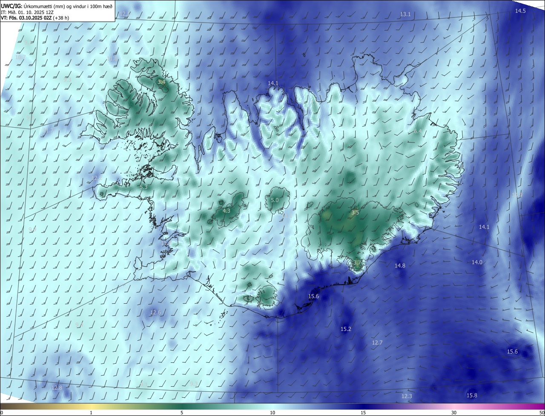The height and width of the screenshot is (416, 545).
Task: Click the color scale tick label 15
Action: pyautogui.click(x=363, y=413)
